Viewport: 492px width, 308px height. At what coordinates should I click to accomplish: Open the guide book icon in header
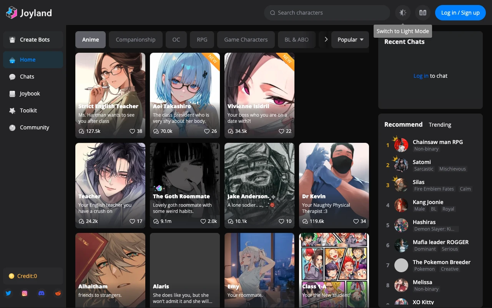423,13
